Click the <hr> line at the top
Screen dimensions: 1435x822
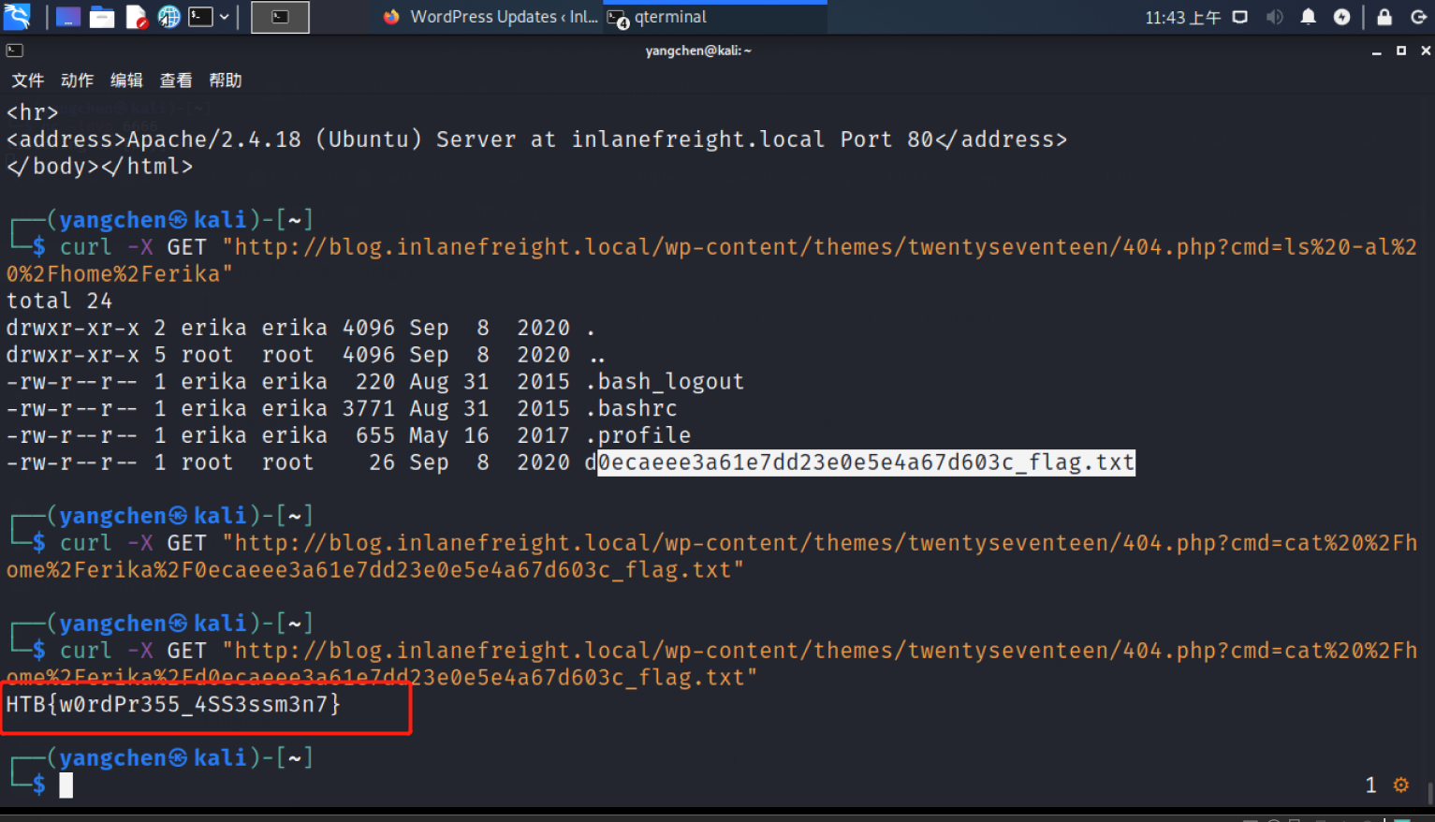pos(32,112)
